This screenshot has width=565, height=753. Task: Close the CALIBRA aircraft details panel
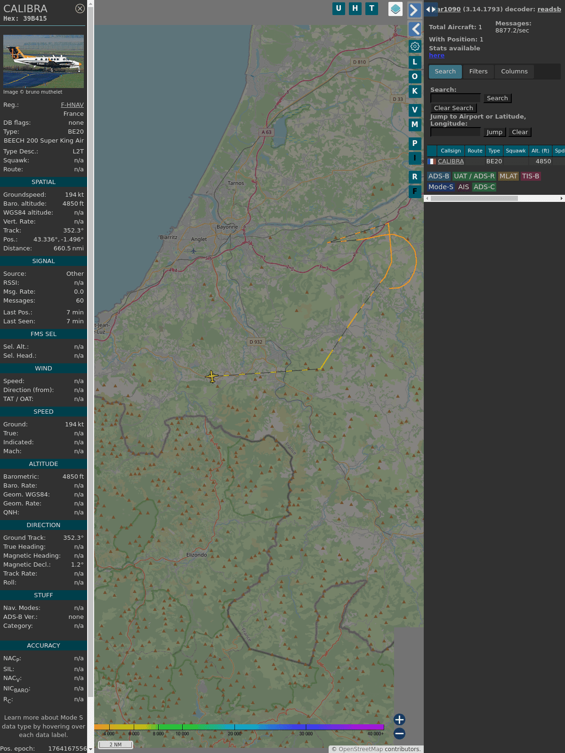80,8
